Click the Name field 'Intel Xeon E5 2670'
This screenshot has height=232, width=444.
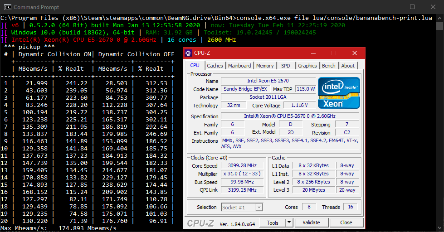pyautogui.click(x=268, y=81)
